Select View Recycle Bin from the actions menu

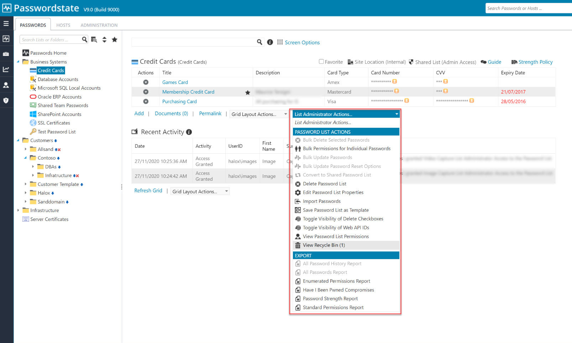[324, 245]
